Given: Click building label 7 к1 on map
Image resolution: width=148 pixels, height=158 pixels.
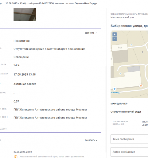Looking at the screenshot, I should [120, 48].
